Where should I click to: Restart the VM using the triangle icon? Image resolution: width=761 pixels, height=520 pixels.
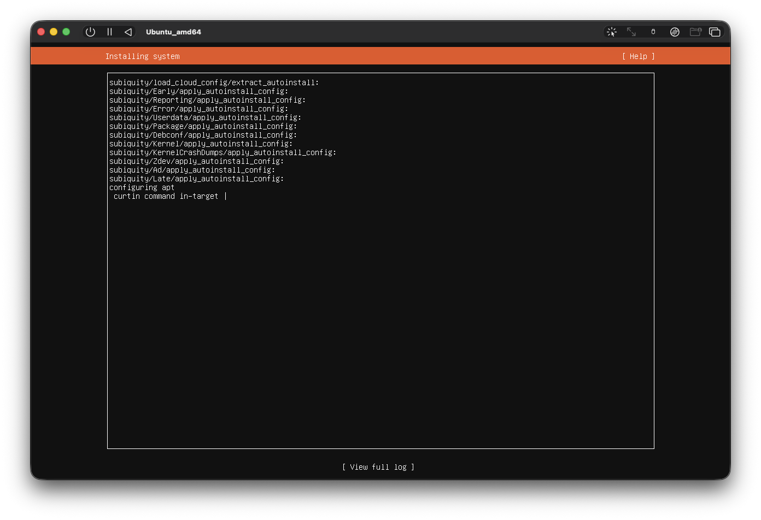[128, 32]
